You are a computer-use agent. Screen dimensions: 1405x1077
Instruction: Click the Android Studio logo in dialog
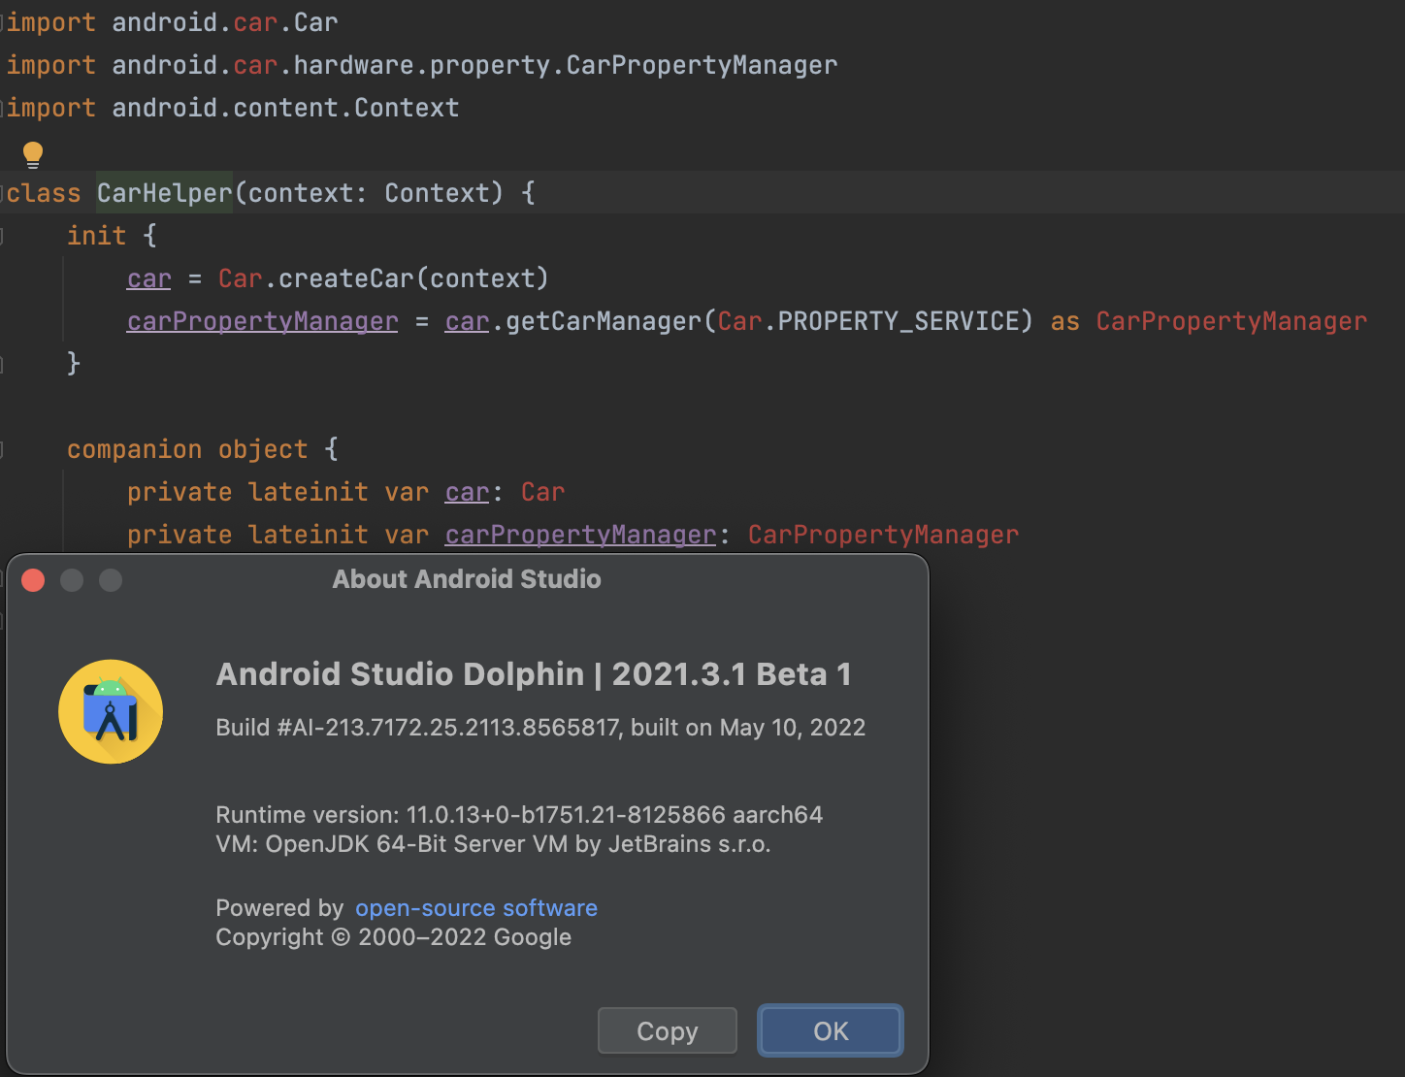[111, 712]
